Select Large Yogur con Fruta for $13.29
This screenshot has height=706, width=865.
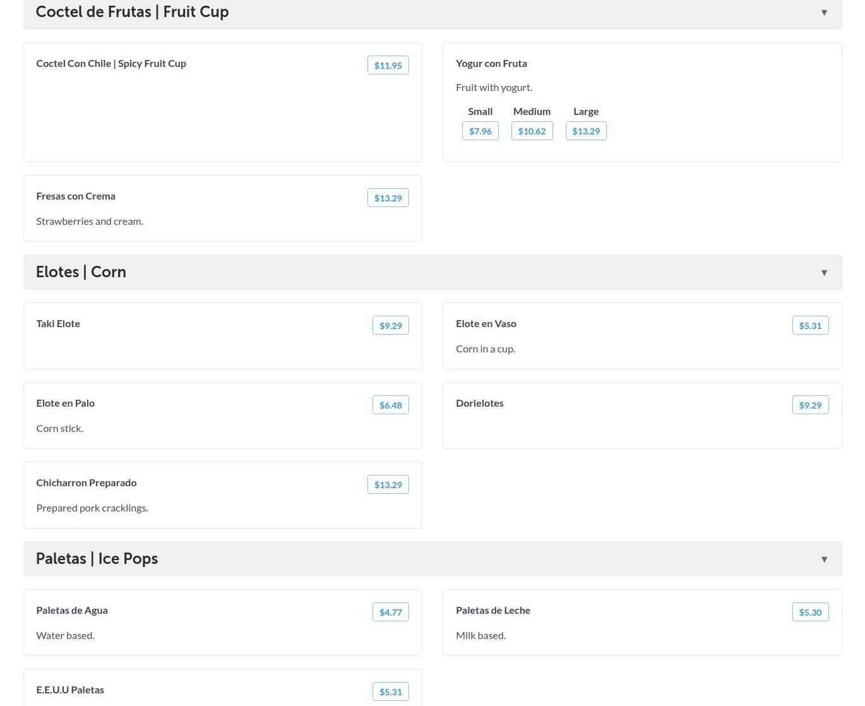[585, 131]
